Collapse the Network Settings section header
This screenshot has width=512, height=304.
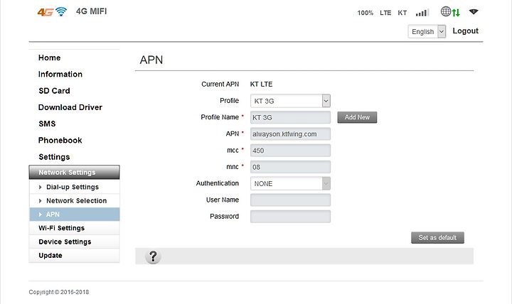[74, 172]
